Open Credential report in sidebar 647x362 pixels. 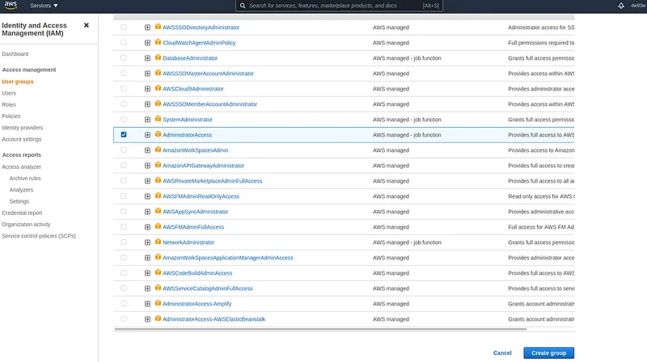pos(22,213)
